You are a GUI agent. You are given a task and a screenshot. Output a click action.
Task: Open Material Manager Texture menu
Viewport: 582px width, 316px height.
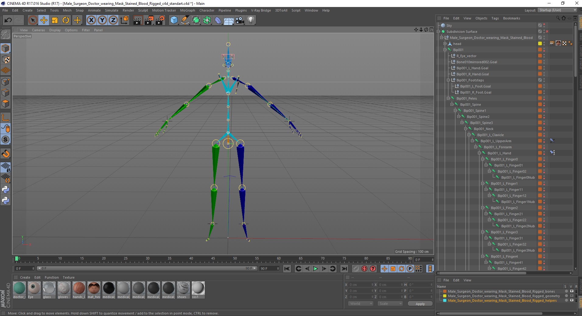(x=69, y=277)
